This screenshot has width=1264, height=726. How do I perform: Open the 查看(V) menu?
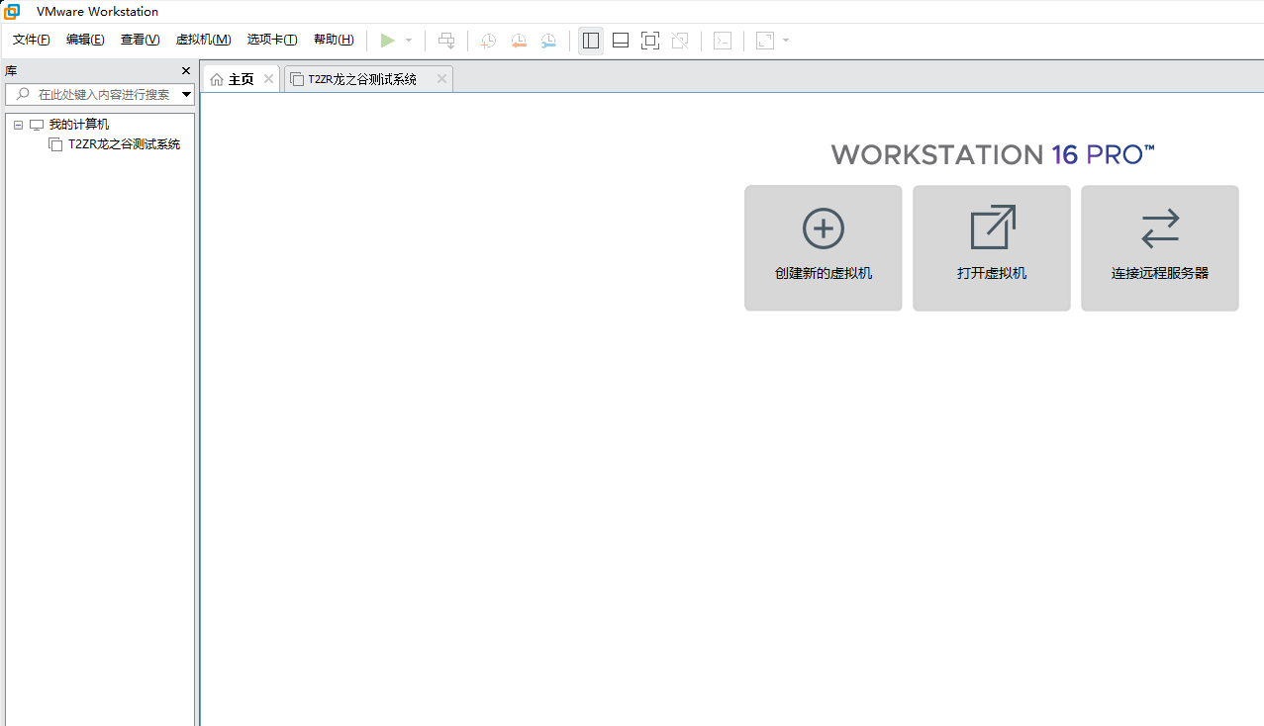pos(140,40)
